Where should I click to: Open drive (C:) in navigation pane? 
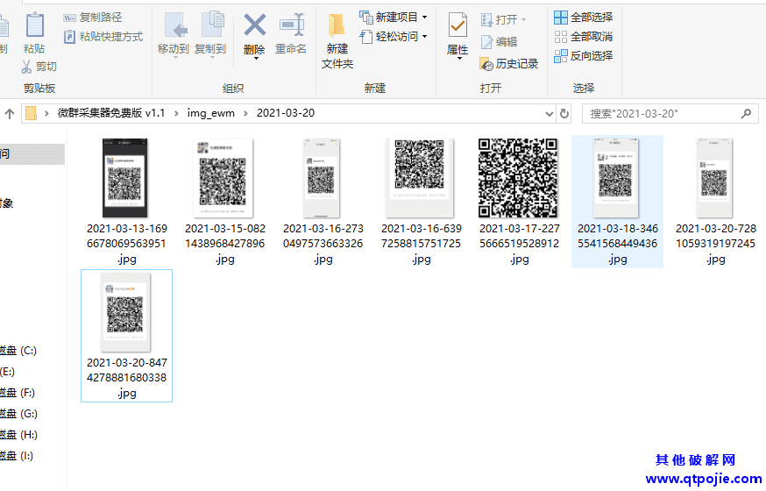(x=18, y=351)
